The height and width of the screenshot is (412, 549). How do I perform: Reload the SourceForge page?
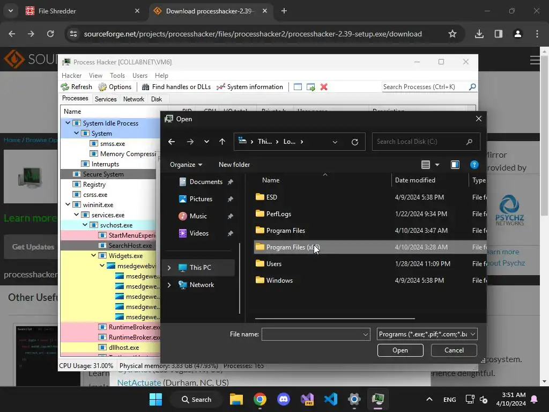[x=50, y=34]
